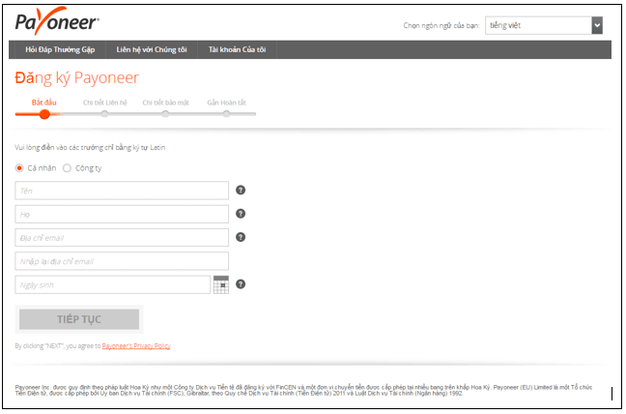Focus the Họ input field
This screenshot has height=414, width=626.
tap(122, 214)
